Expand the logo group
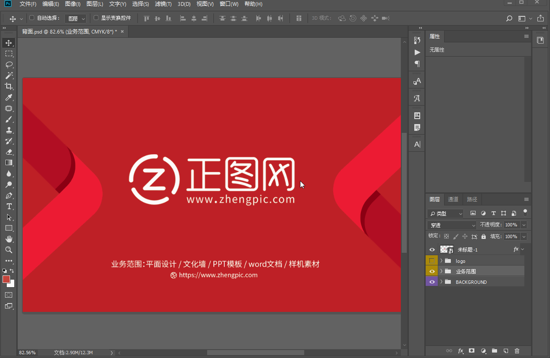 tap(441, 261)
